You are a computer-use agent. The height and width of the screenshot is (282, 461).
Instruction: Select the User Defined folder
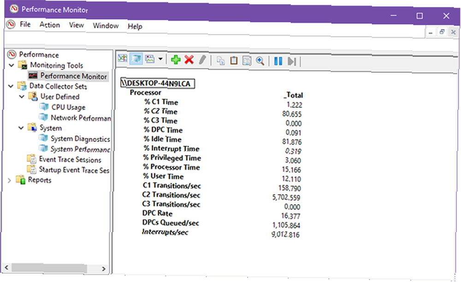60,97
